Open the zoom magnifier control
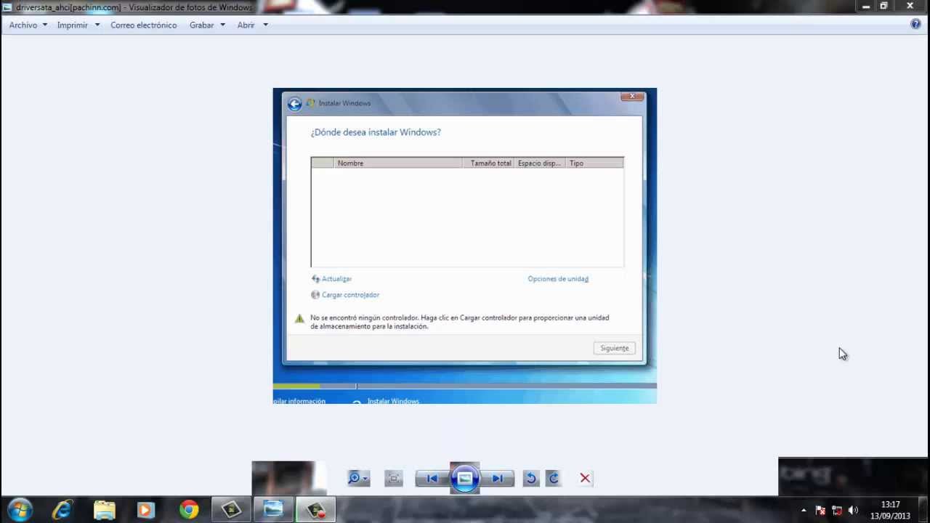The width and height of the screenshot is (930, 523). pyautogui.click(x=359, y=478)
